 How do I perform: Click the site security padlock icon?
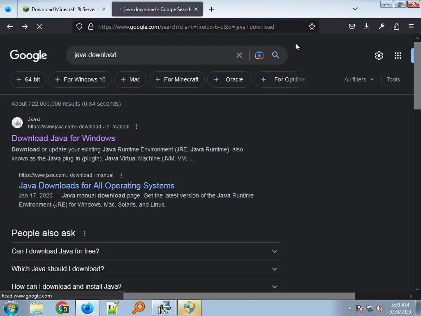pos(91,27)
